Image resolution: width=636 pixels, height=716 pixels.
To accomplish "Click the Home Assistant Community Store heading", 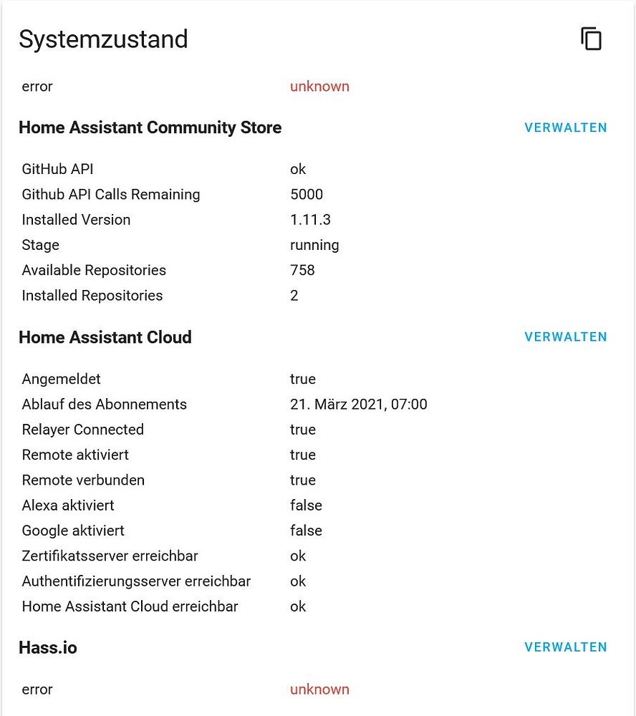I will click(x=150, y=127).
